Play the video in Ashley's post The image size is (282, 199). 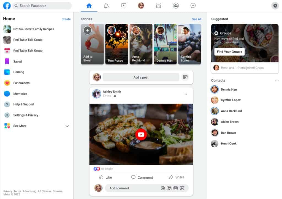coord(141,135)
